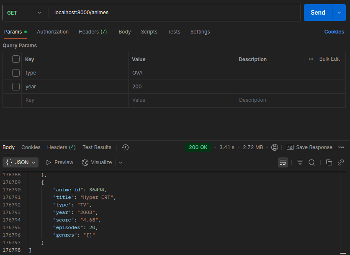350x255 pixels.
Task: Click the Save Response button
Action: [x=309, y=147]
